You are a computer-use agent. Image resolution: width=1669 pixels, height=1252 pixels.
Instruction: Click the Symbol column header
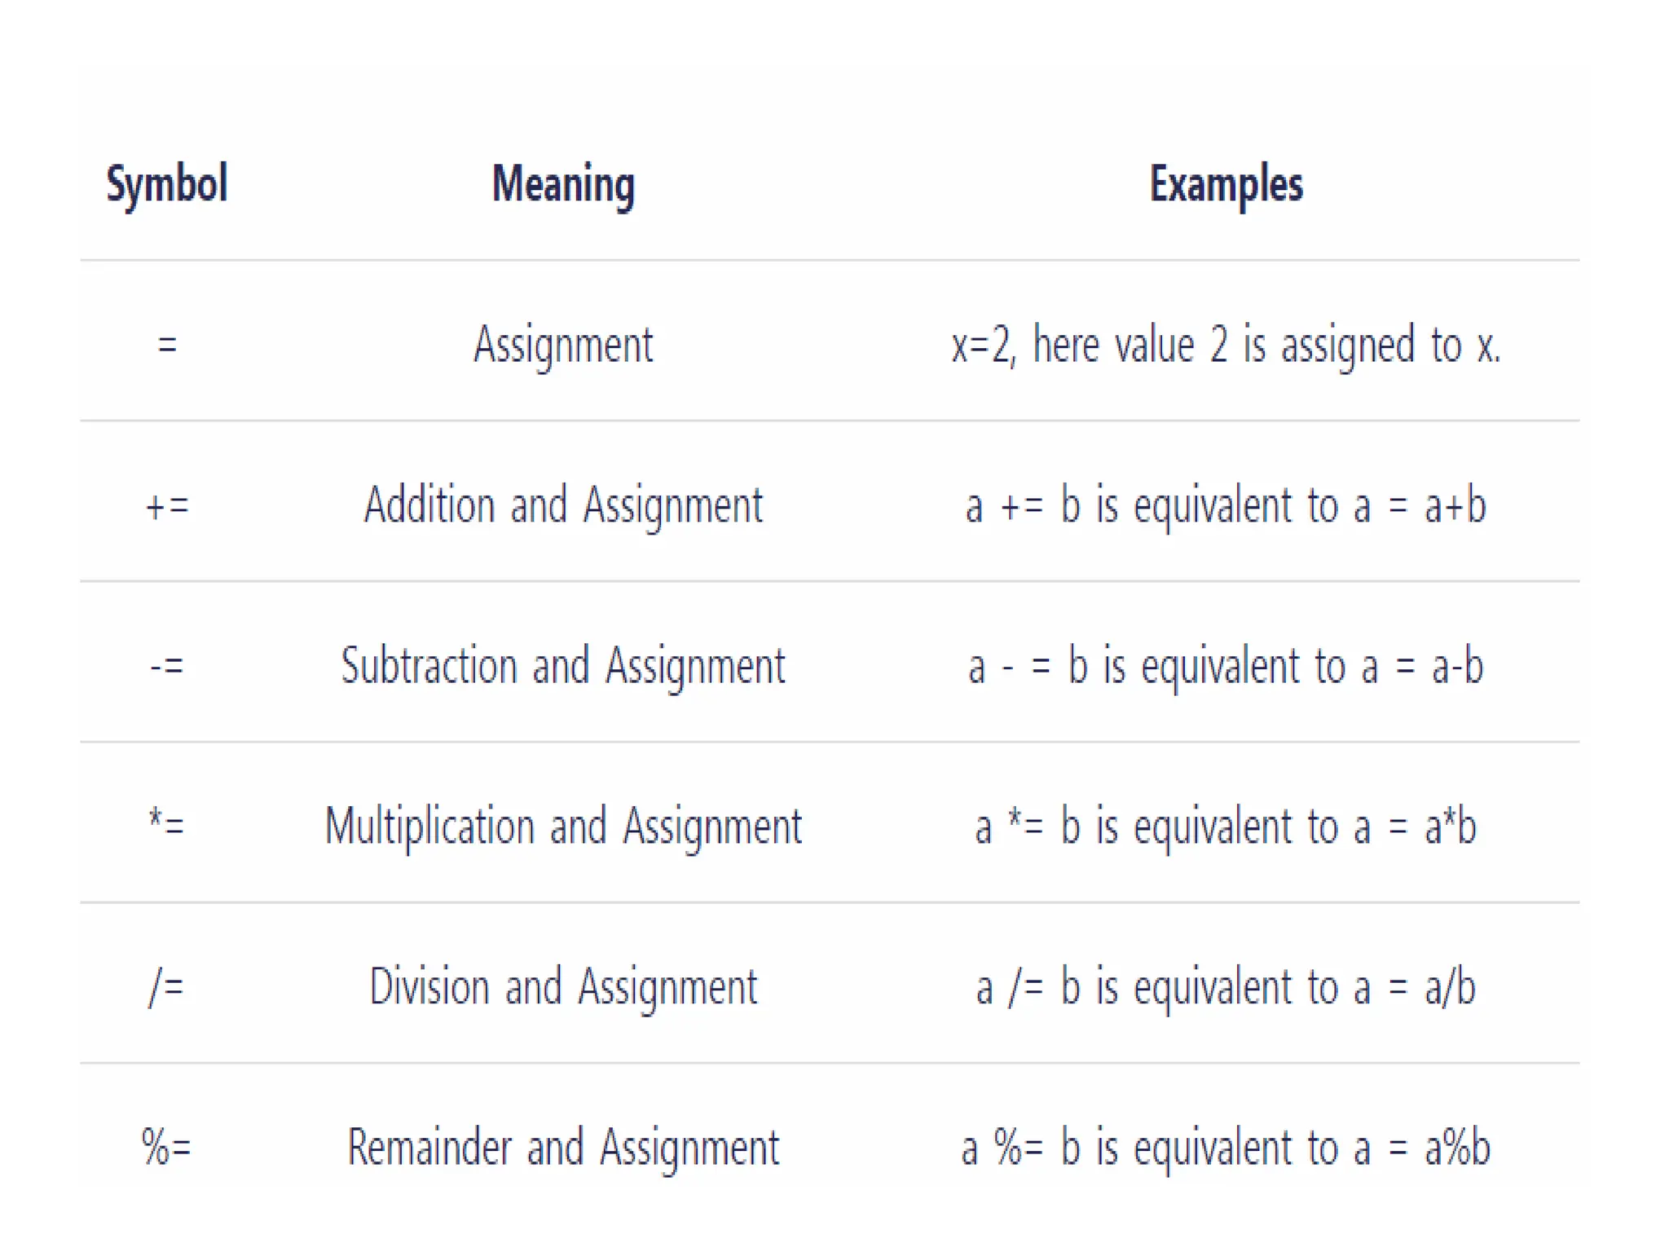click(167, 183)
